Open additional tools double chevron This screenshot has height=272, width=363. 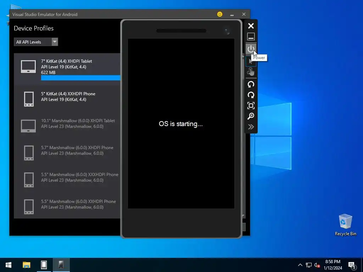(x=251, y=127)
